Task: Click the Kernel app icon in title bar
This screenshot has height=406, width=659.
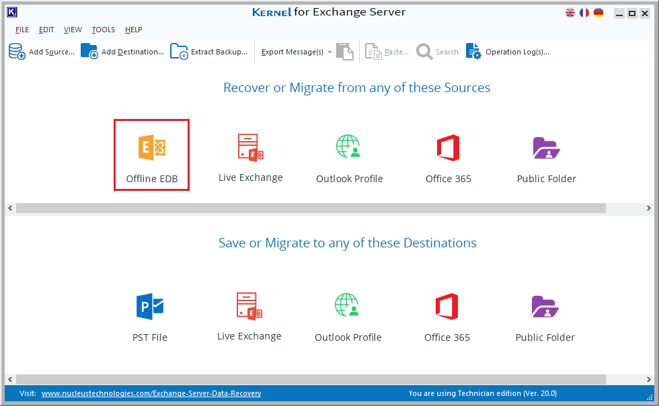Action: click(12, 12)
